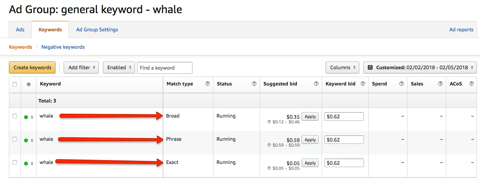Click the Keyword bid column header
The width and height of the screenshot is (480, 181).
pyautogui.click(x=340, y=84)
